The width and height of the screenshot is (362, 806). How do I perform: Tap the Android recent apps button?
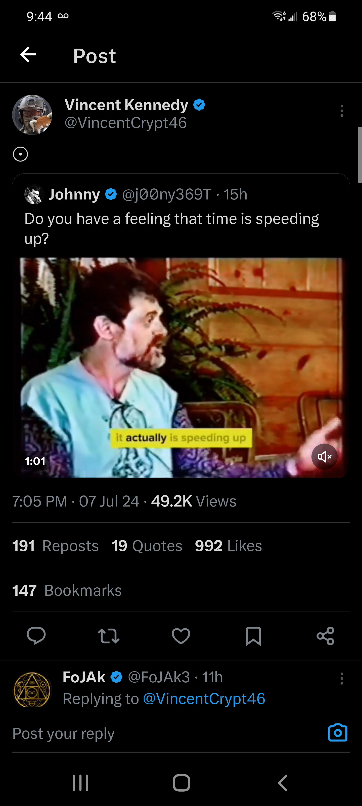pos(80,783)
